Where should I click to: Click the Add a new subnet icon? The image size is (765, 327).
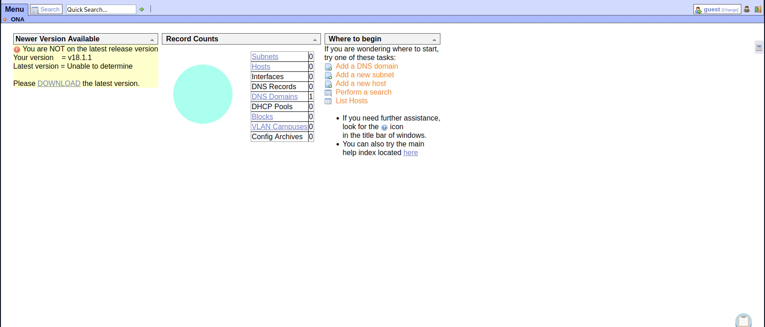click(x=328, y=75)
